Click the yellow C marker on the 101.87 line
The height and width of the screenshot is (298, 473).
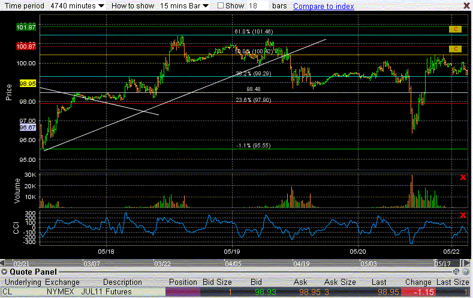tap(455, 29)
